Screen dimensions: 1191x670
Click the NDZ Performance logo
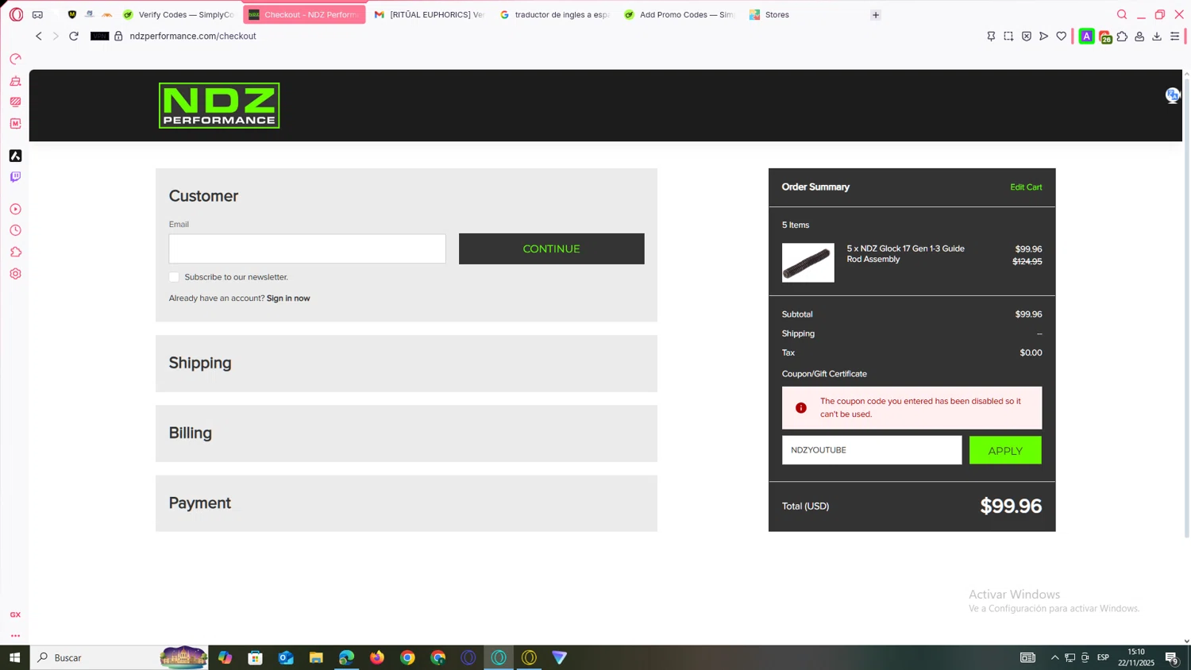219,106
